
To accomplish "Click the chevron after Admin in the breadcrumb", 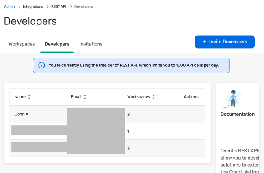I will coord(19,6).
